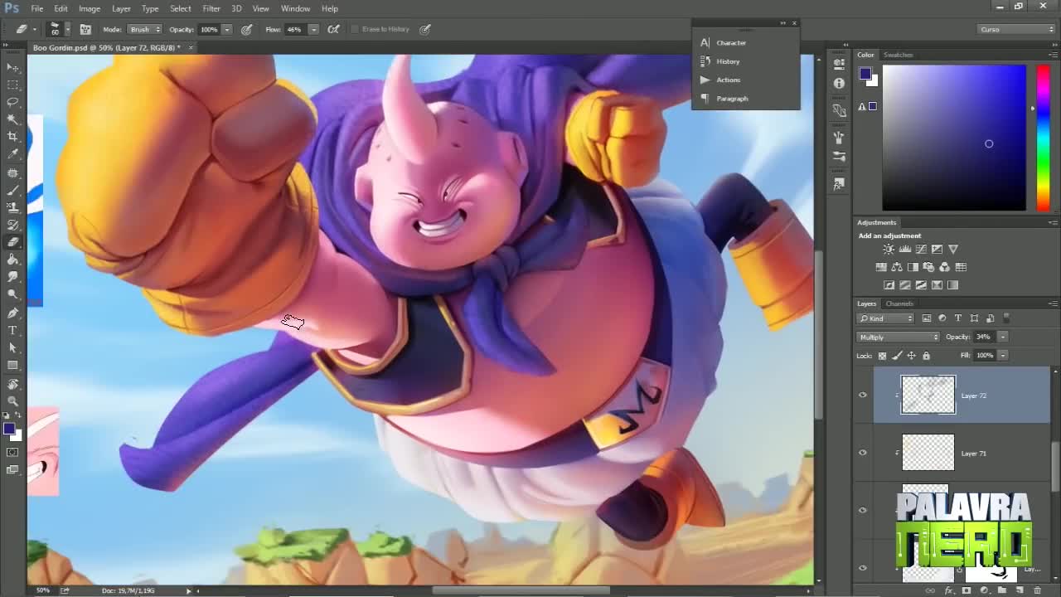Open the File menu

[37, 8]
